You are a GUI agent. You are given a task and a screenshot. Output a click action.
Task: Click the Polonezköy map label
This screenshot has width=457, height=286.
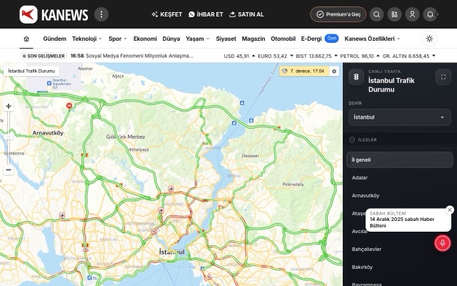coord(293,184)
